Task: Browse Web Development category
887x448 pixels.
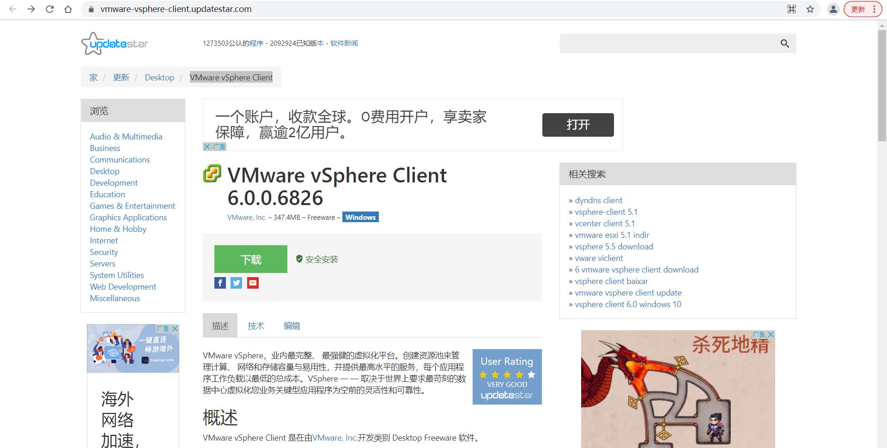Action: click(x=123, y=287)
